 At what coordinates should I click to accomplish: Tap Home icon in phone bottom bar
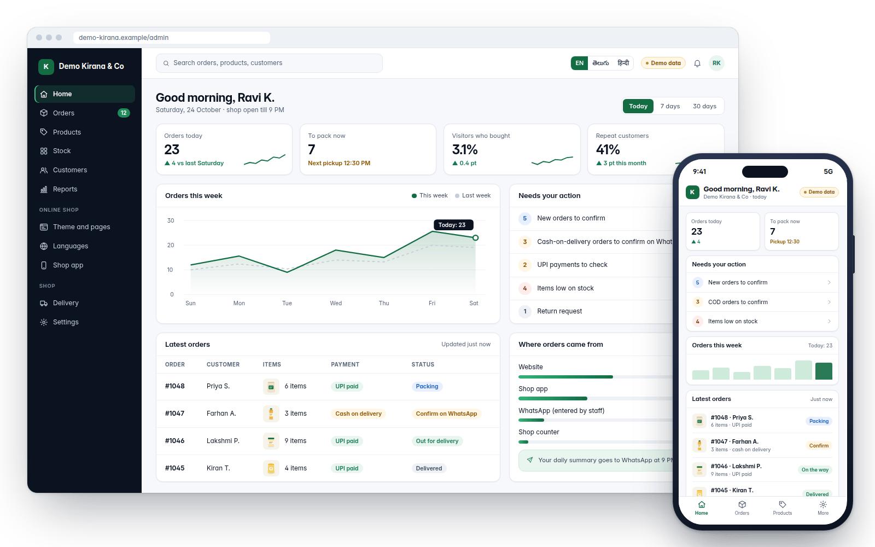[702, 505]
